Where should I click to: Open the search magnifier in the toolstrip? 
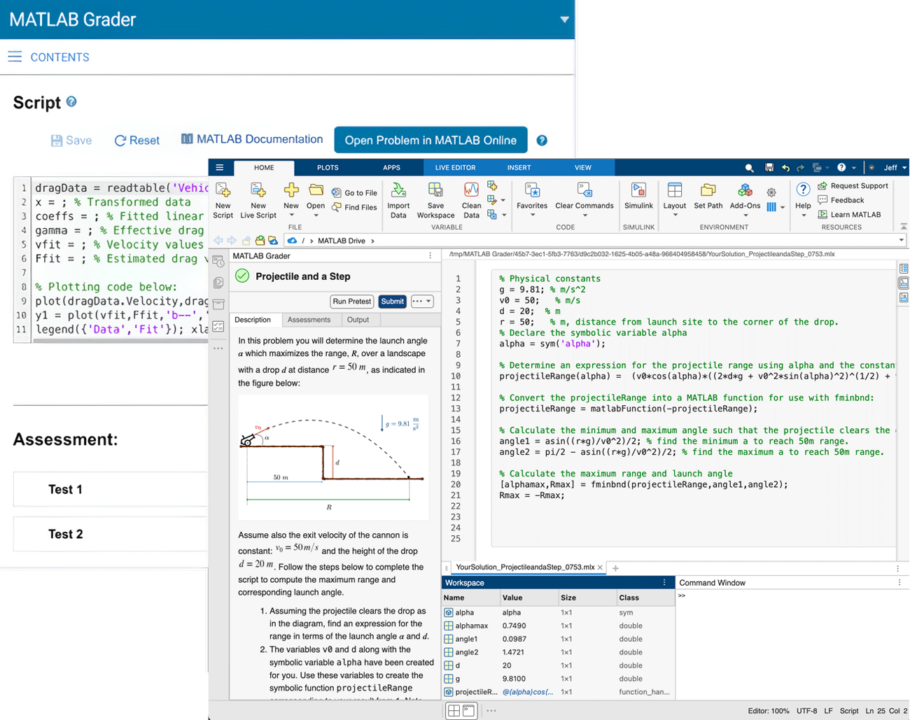(x=749, y=168)
